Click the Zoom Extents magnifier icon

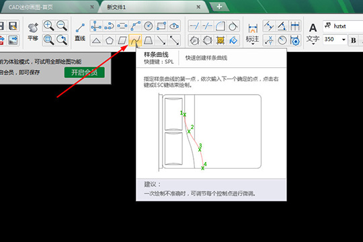coord(49,40)
